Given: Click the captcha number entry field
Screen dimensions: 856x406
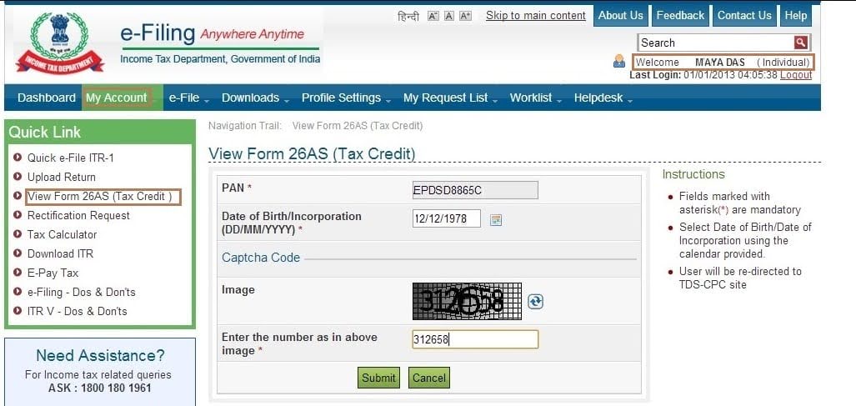Looking at the screenshot, I should [475, 339].
